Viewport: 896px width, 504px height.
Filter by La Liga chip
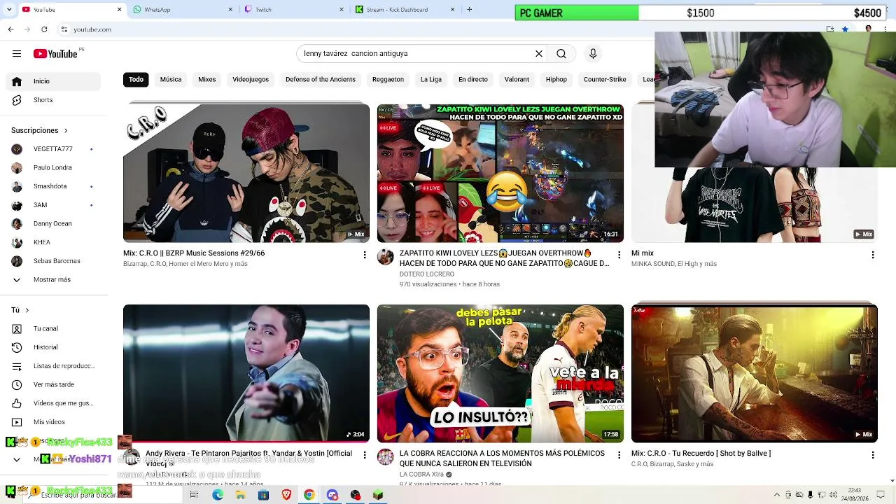(x=431, y=80)
